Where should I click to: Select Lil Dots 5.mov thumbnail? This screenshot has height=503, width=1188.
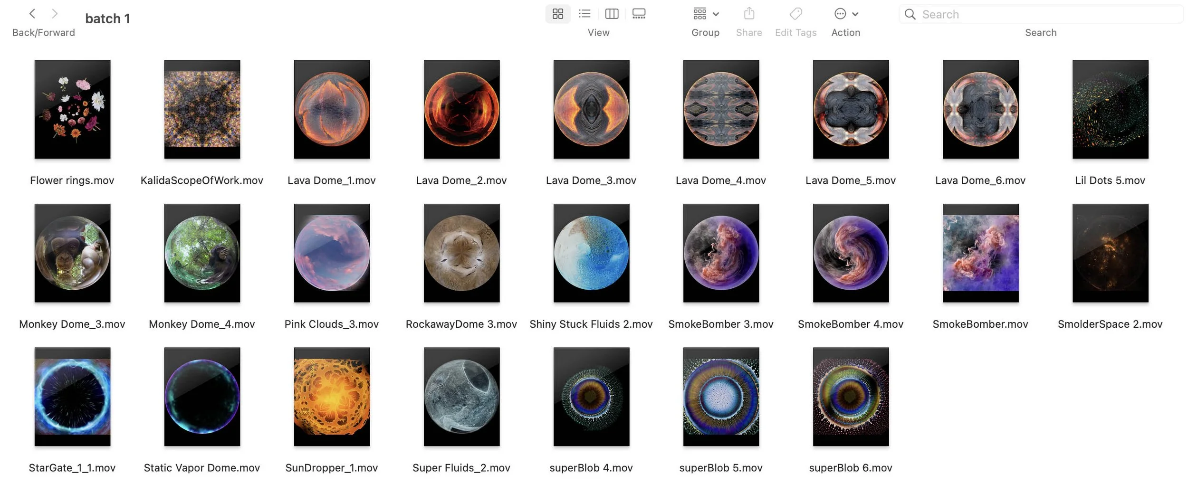pos(1110,109)
